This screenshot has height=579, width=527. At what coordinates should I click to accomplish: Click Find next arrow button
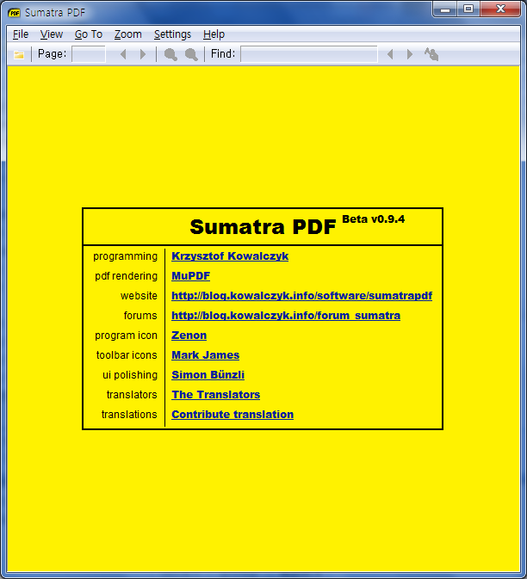(410, 54)
